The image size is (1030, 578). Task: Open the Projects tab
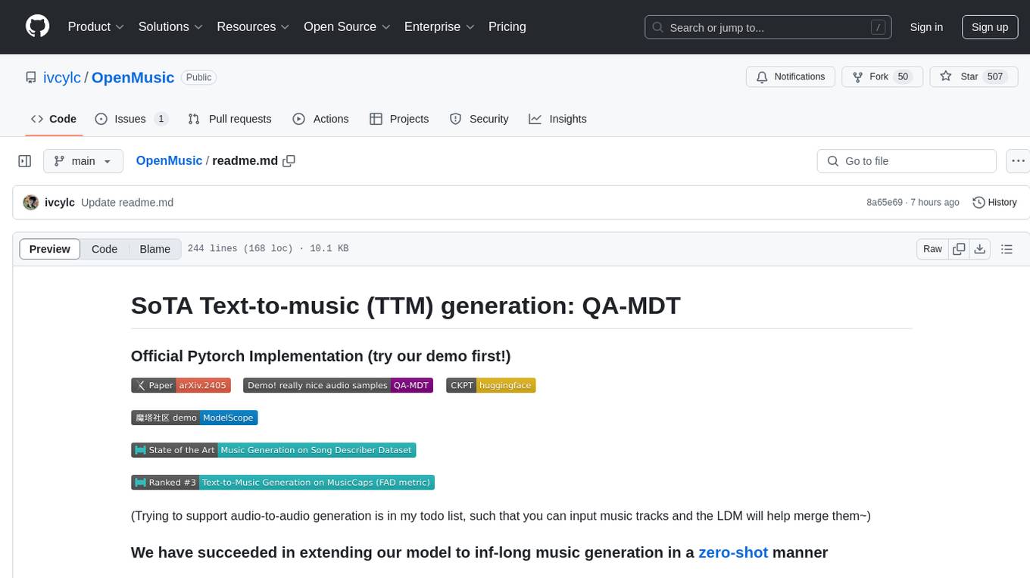(399, 119)
